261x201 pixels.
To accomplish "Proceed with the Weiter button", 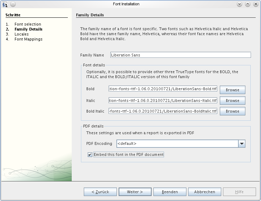I will (135, 192).
